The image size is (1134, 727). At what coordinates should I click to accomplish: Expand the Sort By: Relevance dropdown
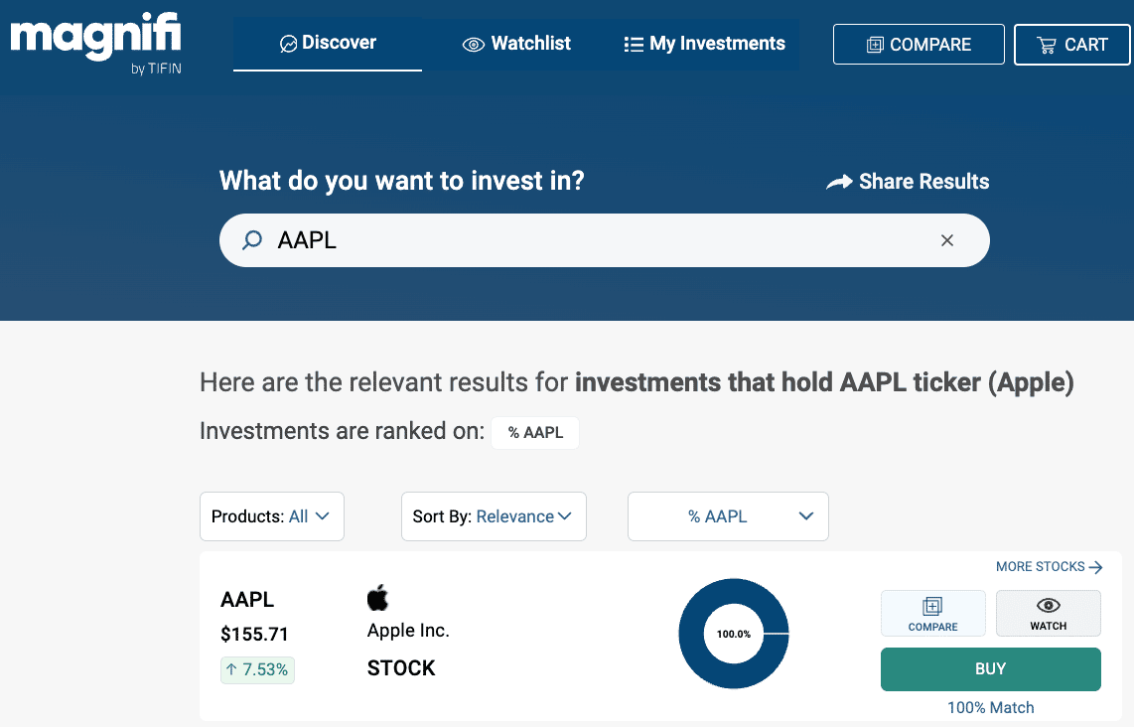click(x=493, y=516)
